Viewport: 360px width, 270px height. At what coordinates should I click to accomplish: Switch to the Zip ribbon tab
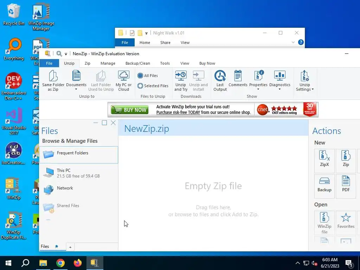point(88,63)
